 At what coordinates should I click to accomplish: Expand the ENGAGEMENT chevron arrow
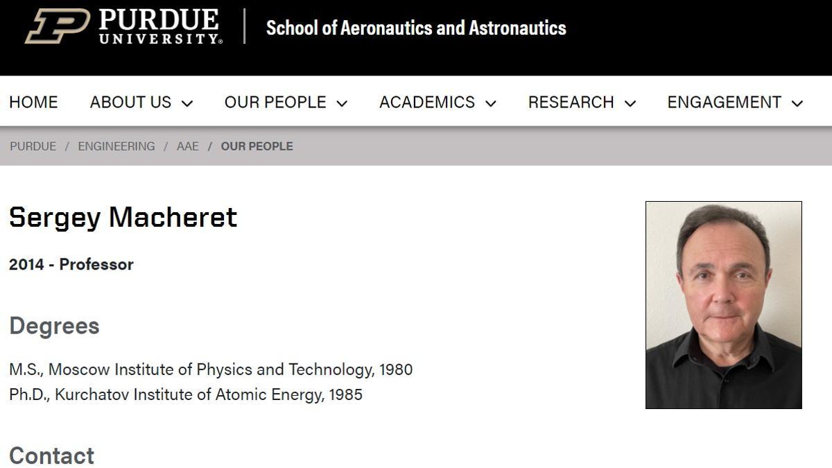coord(797,103)
